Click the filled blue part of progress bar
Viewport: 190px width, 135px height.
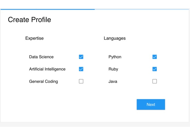click(48, 9)
